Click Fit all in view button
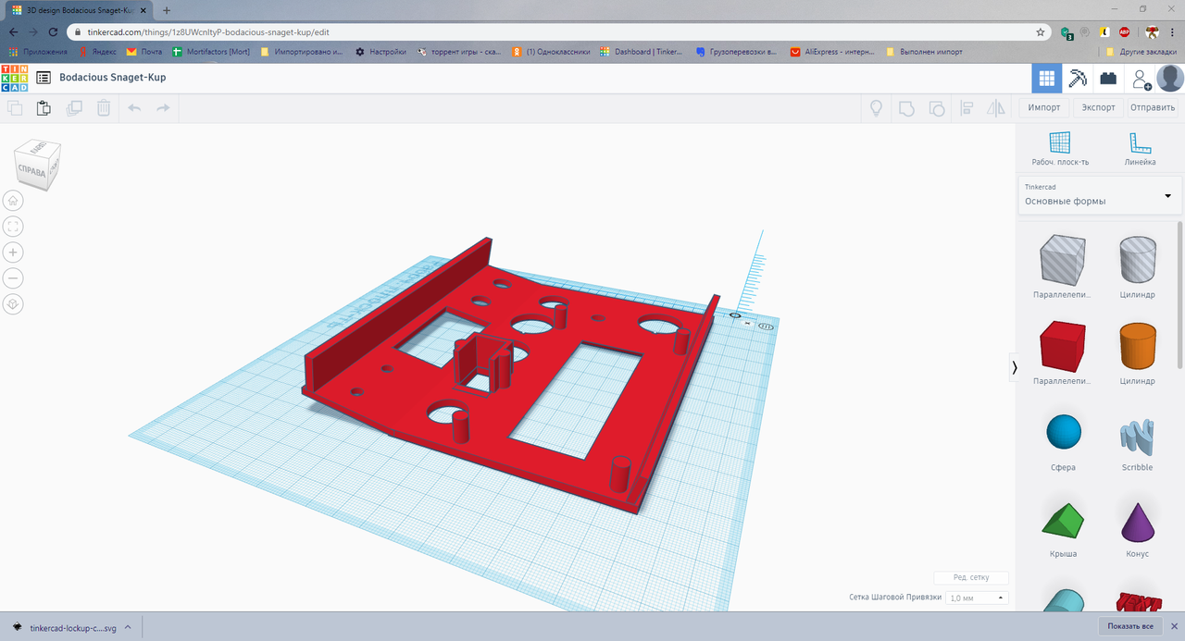This screenshot has height=641, width=1185. click(14, 226)
